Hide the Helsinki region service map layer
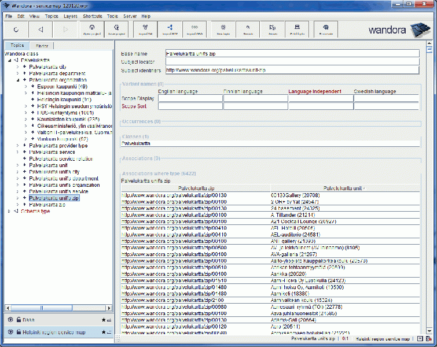This screenshot has width=437, height=347. 10,332
